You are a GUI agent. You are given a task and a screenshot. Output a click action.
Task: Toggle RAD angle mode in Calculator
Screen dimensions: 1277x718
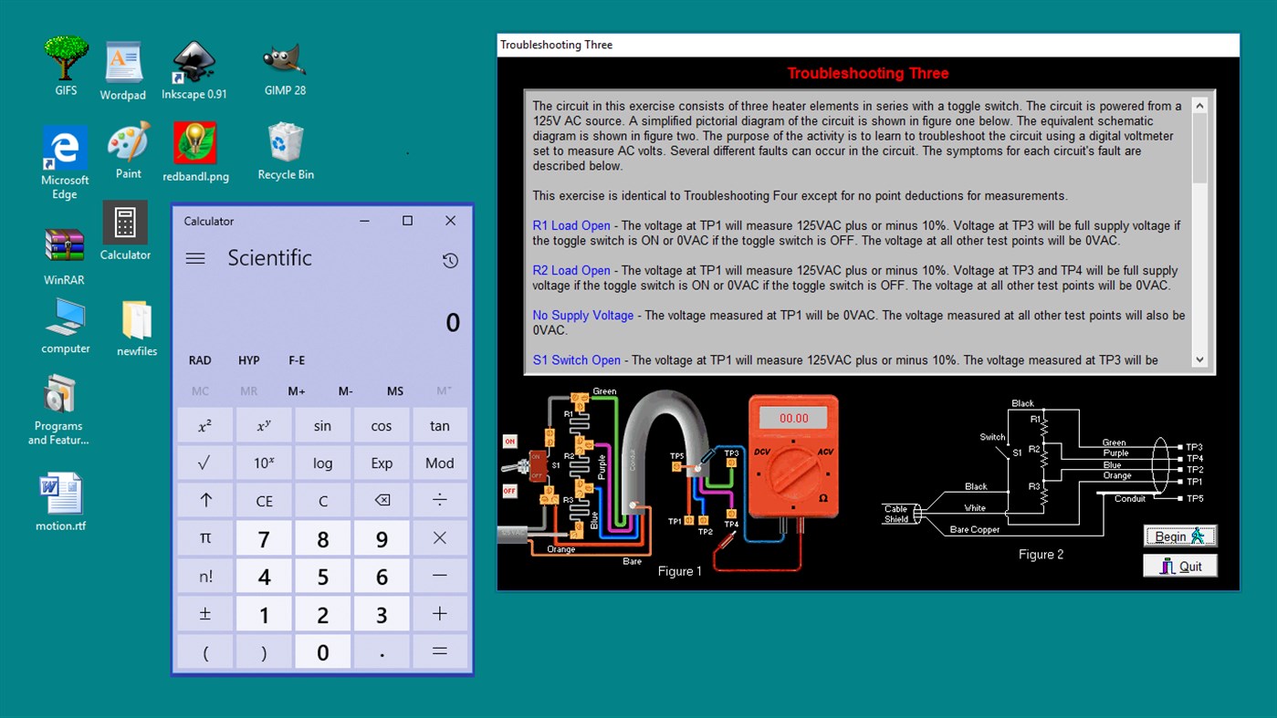coord(199,359)
